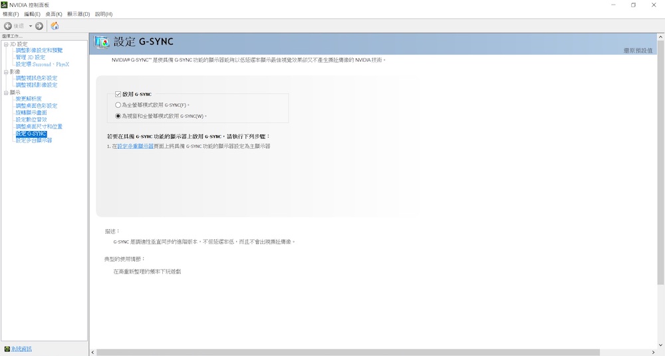Open 調整桌面色彩設定 page
This screenshot has width=665, height=356.
(37, 106)
